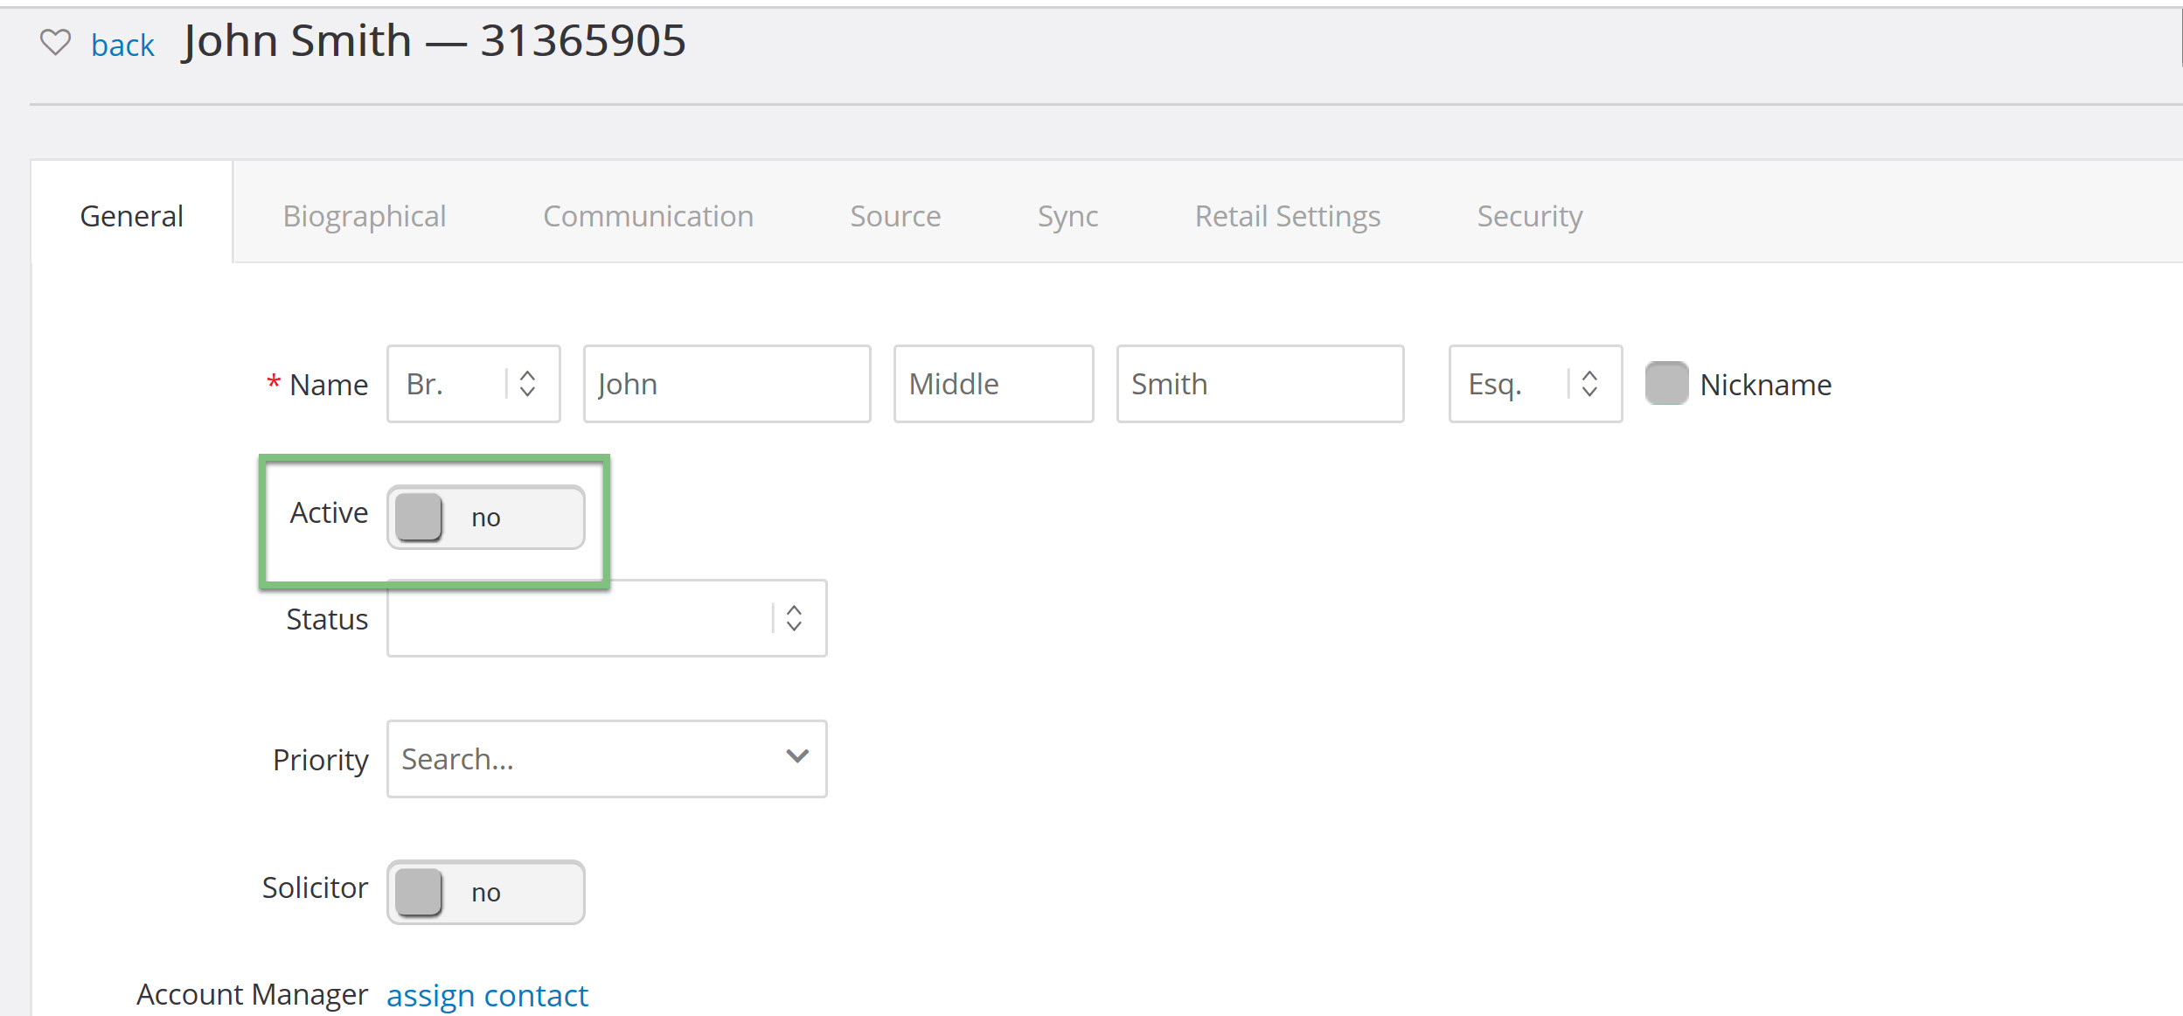Go back using the back link
Screen dimensions: 2183x1016
tap(122, 45)
